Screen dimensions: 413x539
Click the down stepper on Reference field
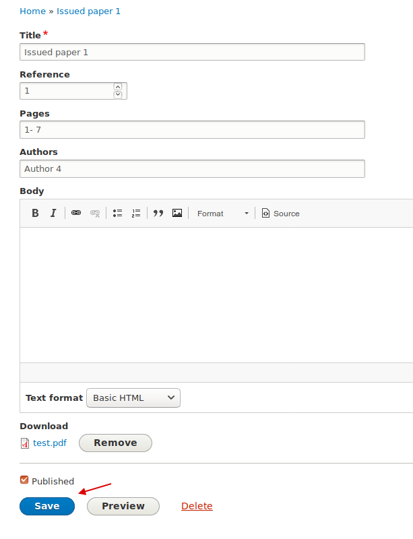click(x=118, y=94)
